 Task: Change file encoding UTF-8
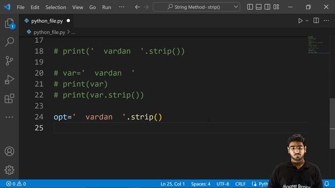pos(222,184)
